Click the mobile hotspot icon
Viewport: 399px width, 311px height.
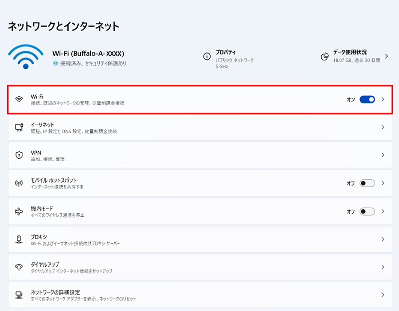[19, 183]
